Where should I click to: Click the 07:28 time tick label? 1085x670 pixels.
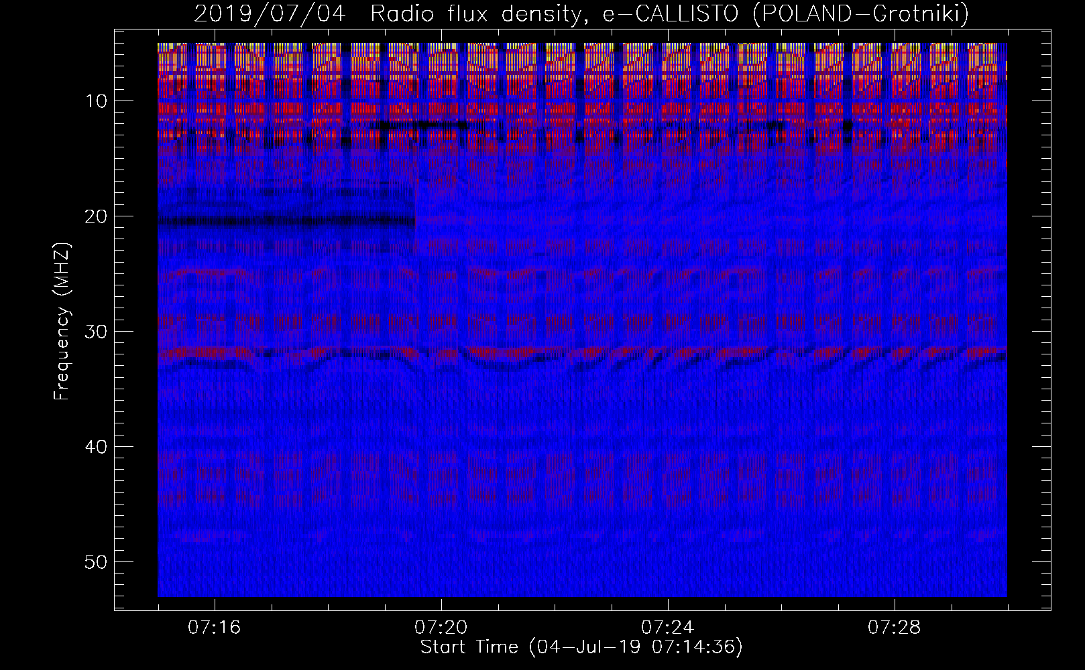click(895, 628)
